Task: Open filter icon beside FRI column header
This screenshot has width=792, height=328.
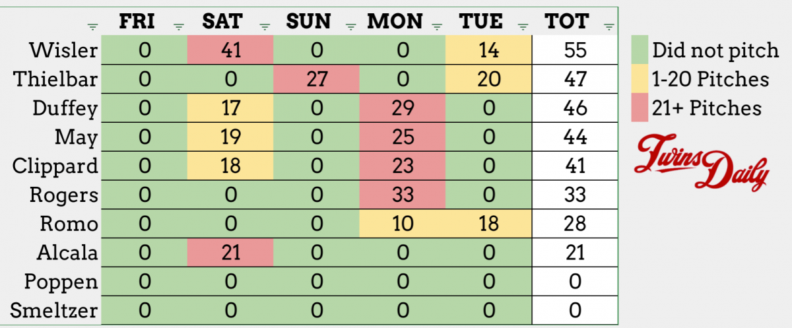Action: 178,27
